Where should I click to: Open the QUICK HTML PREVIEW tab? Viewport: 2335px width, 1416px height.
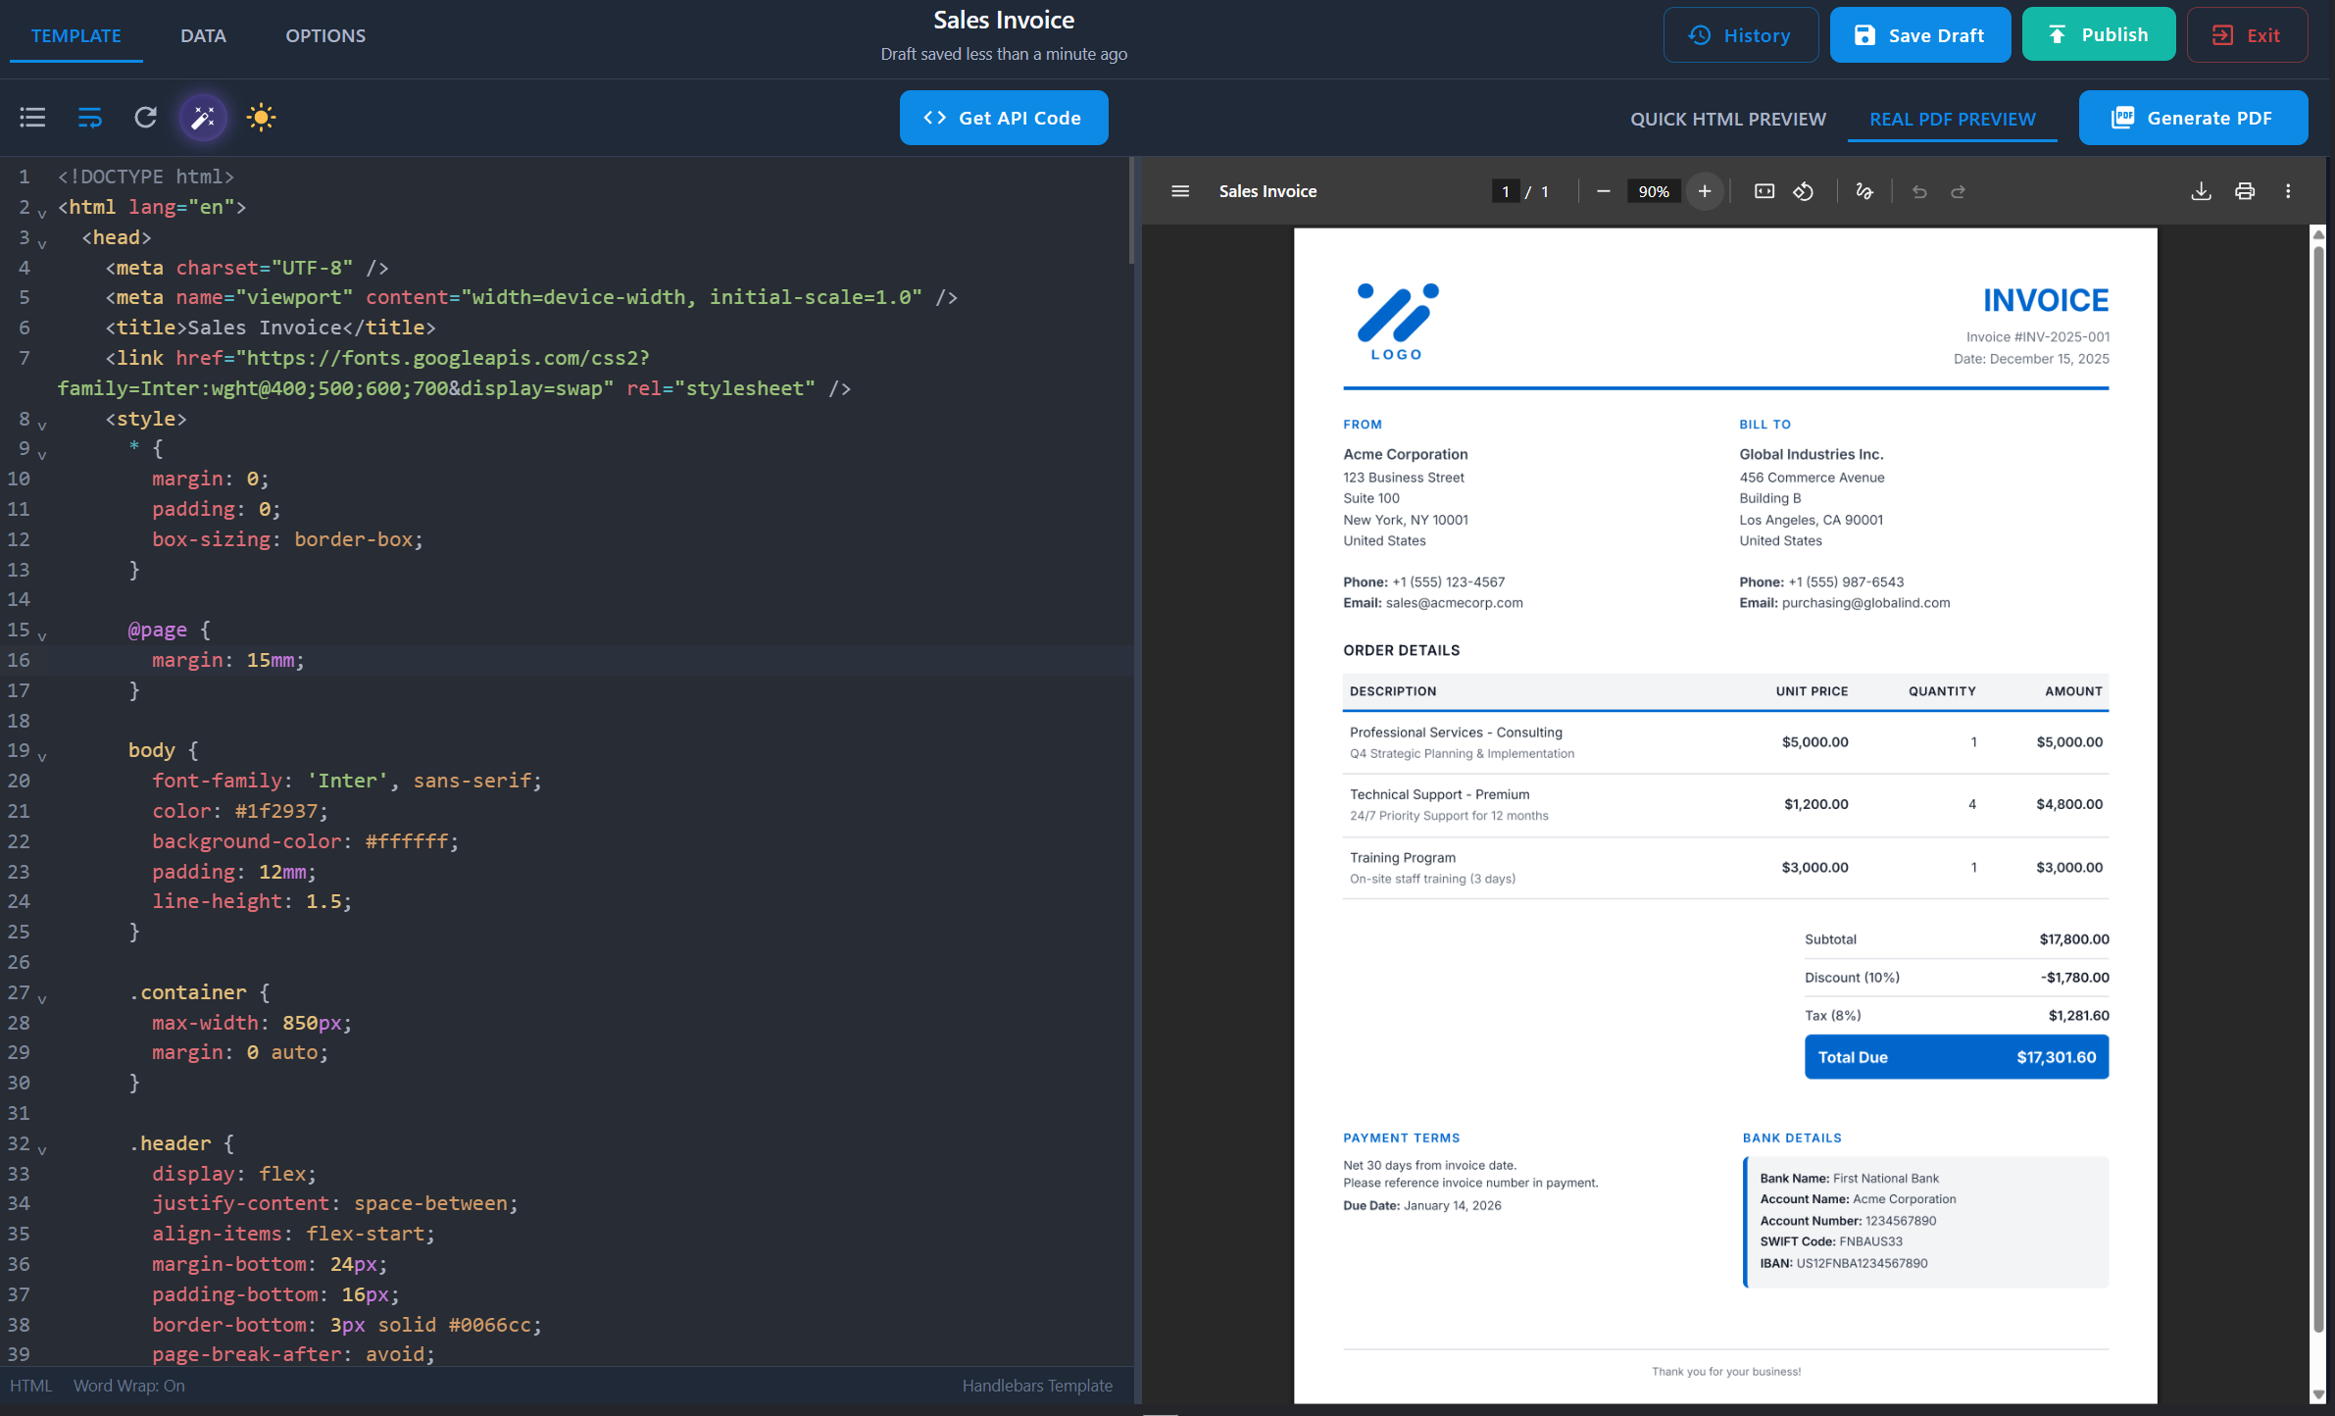coord(1727,119)
